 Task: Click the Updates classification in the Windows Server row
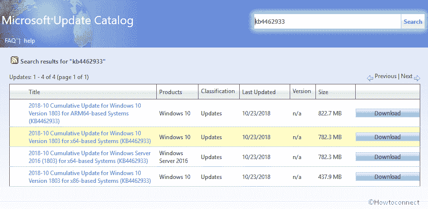[212, 157]
